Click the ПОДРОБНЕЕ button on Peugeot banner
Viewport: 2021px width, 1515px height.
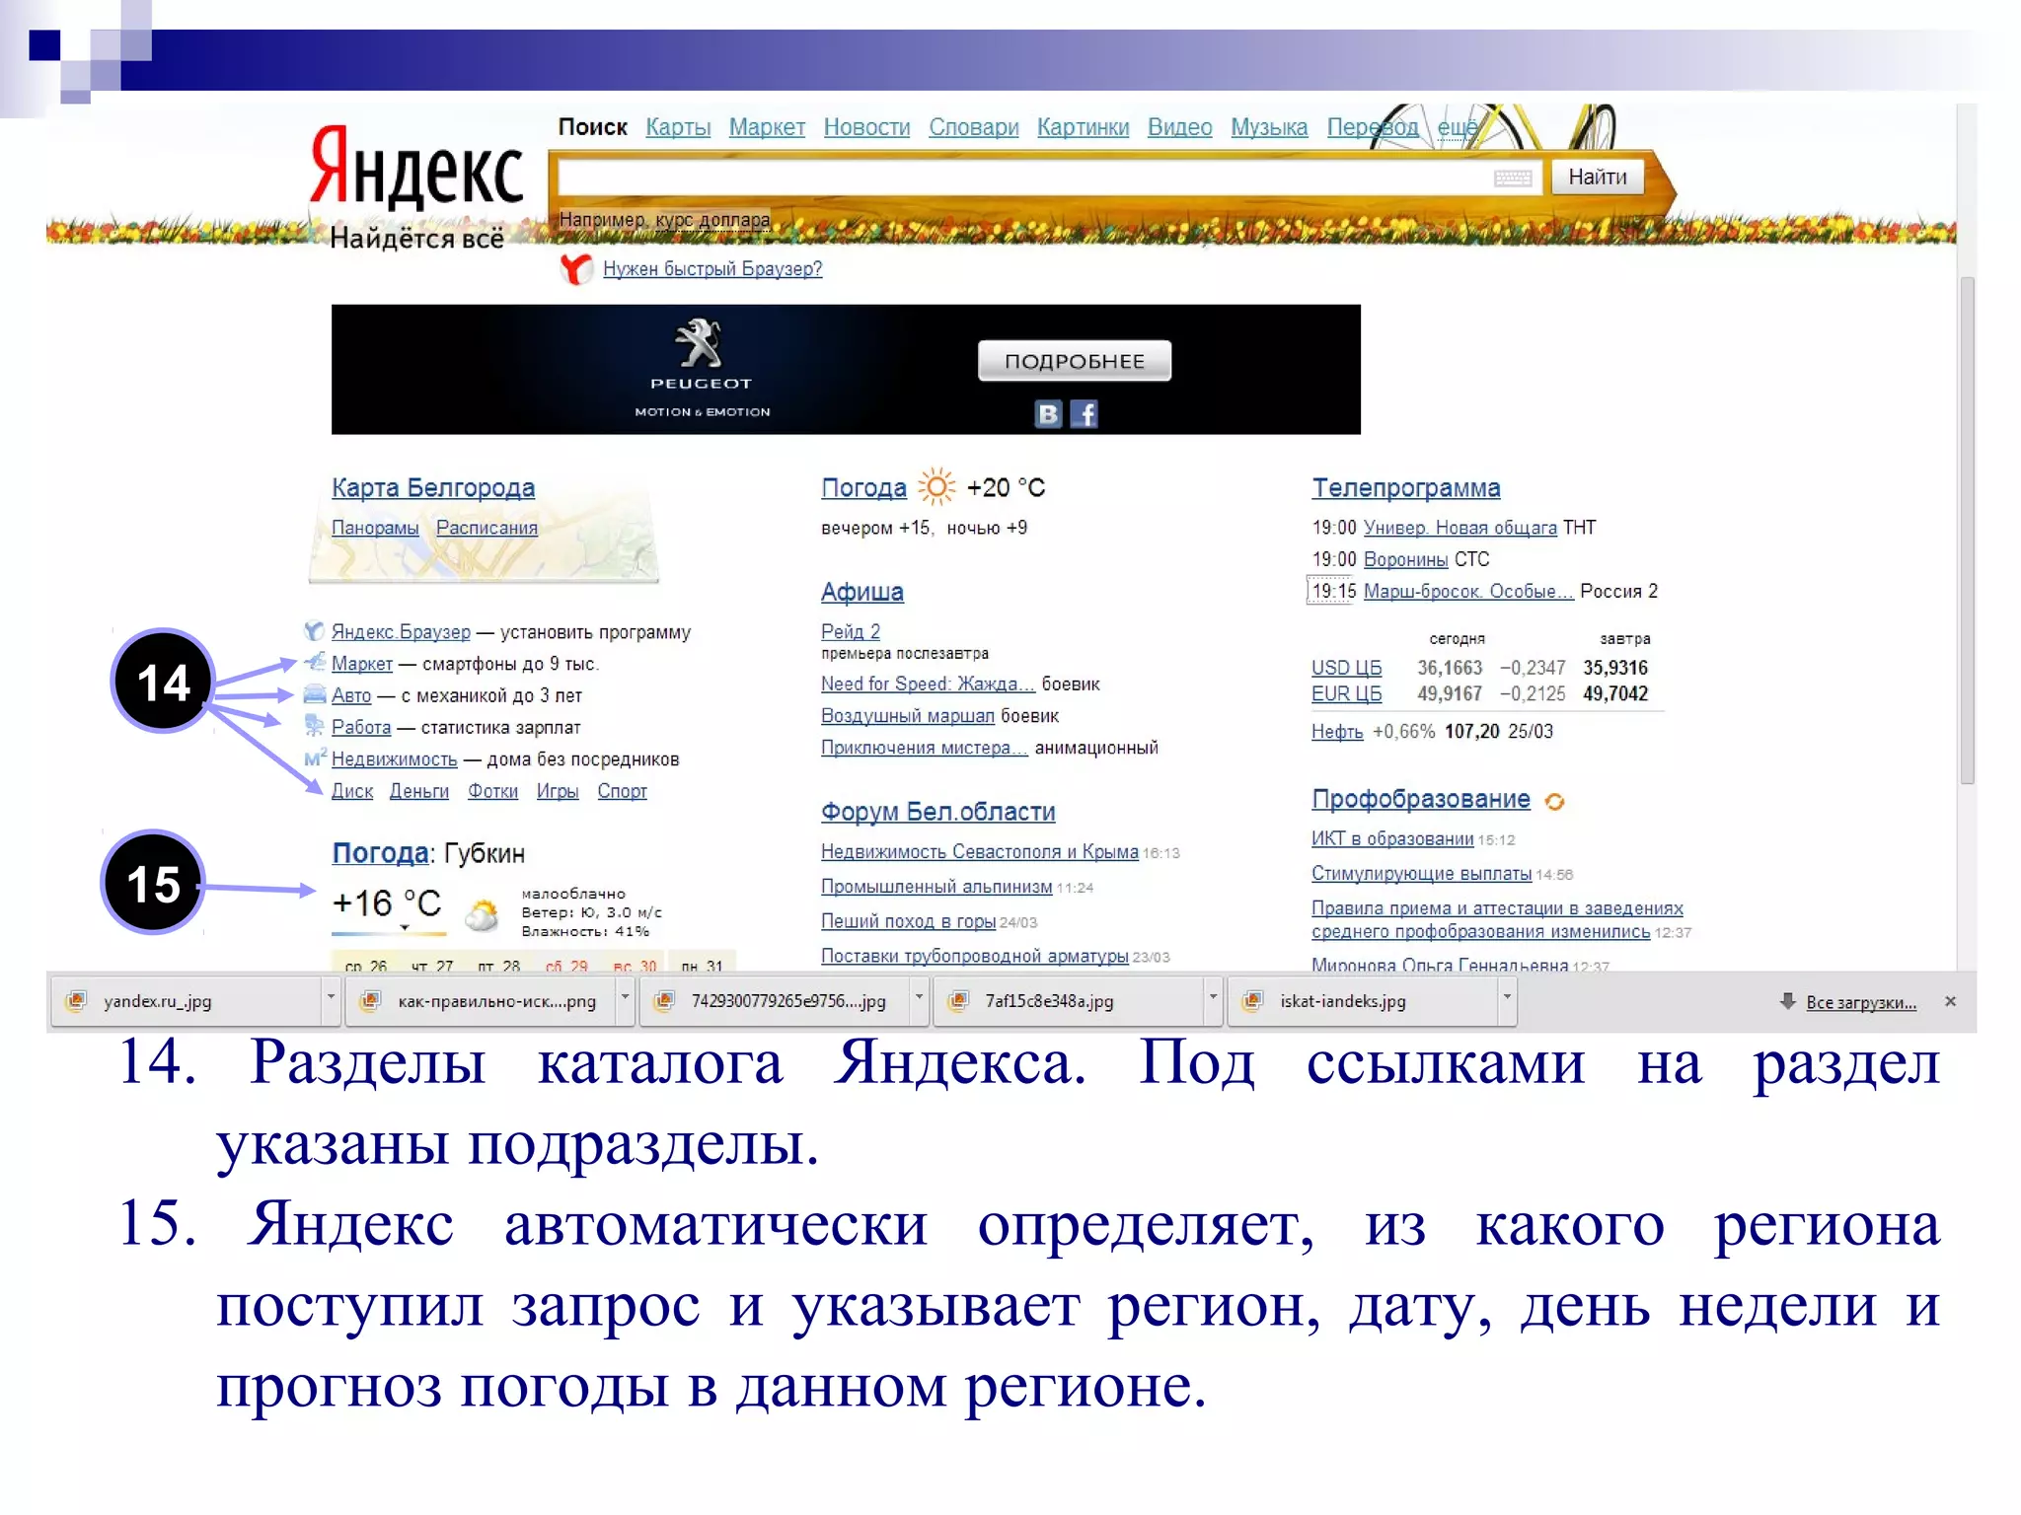click(1074, 361)
